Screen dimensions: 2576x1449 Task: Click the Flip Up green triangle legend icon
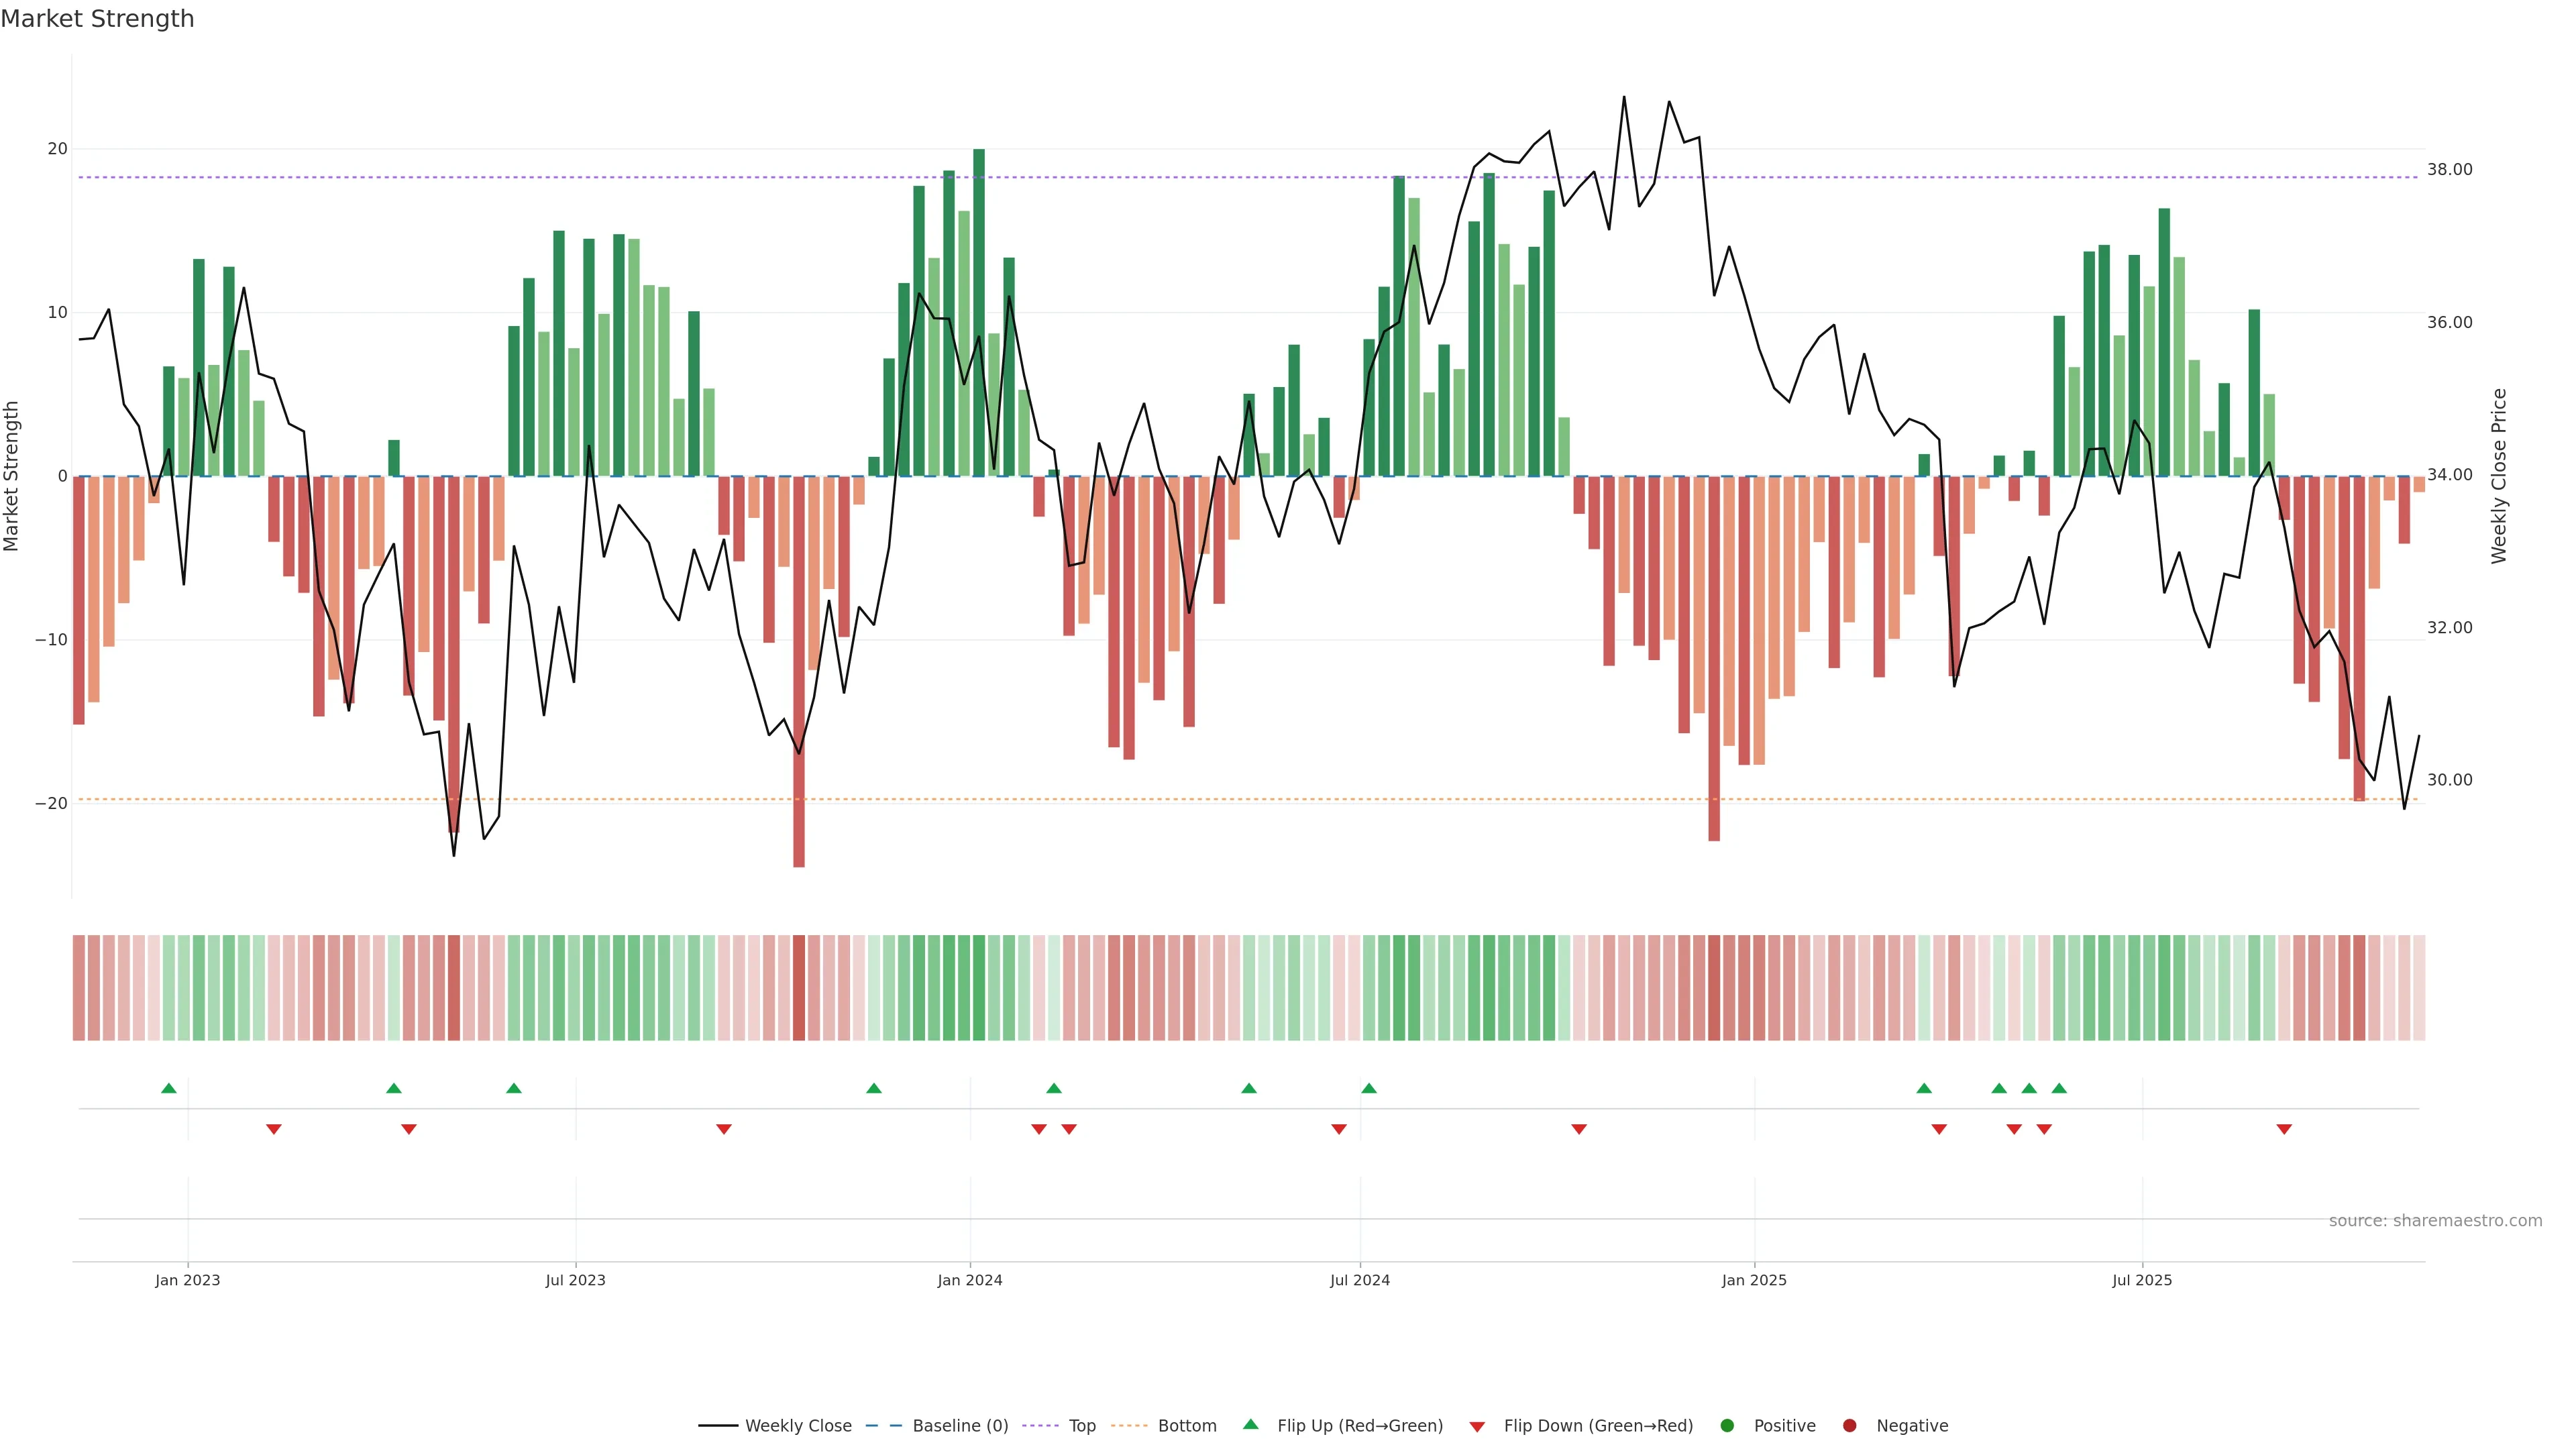click(1250, 1424)
